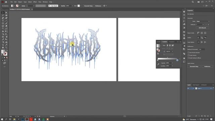Open gradient Angle dropdown
The image size is (215, 121).
coord(172,51)
